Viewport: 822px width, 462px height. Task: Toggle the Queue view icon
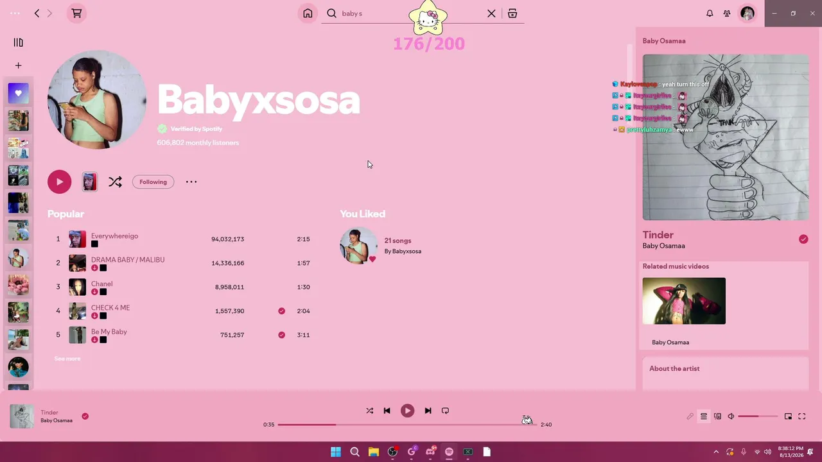pyautogui.click(x=704, y=416)
